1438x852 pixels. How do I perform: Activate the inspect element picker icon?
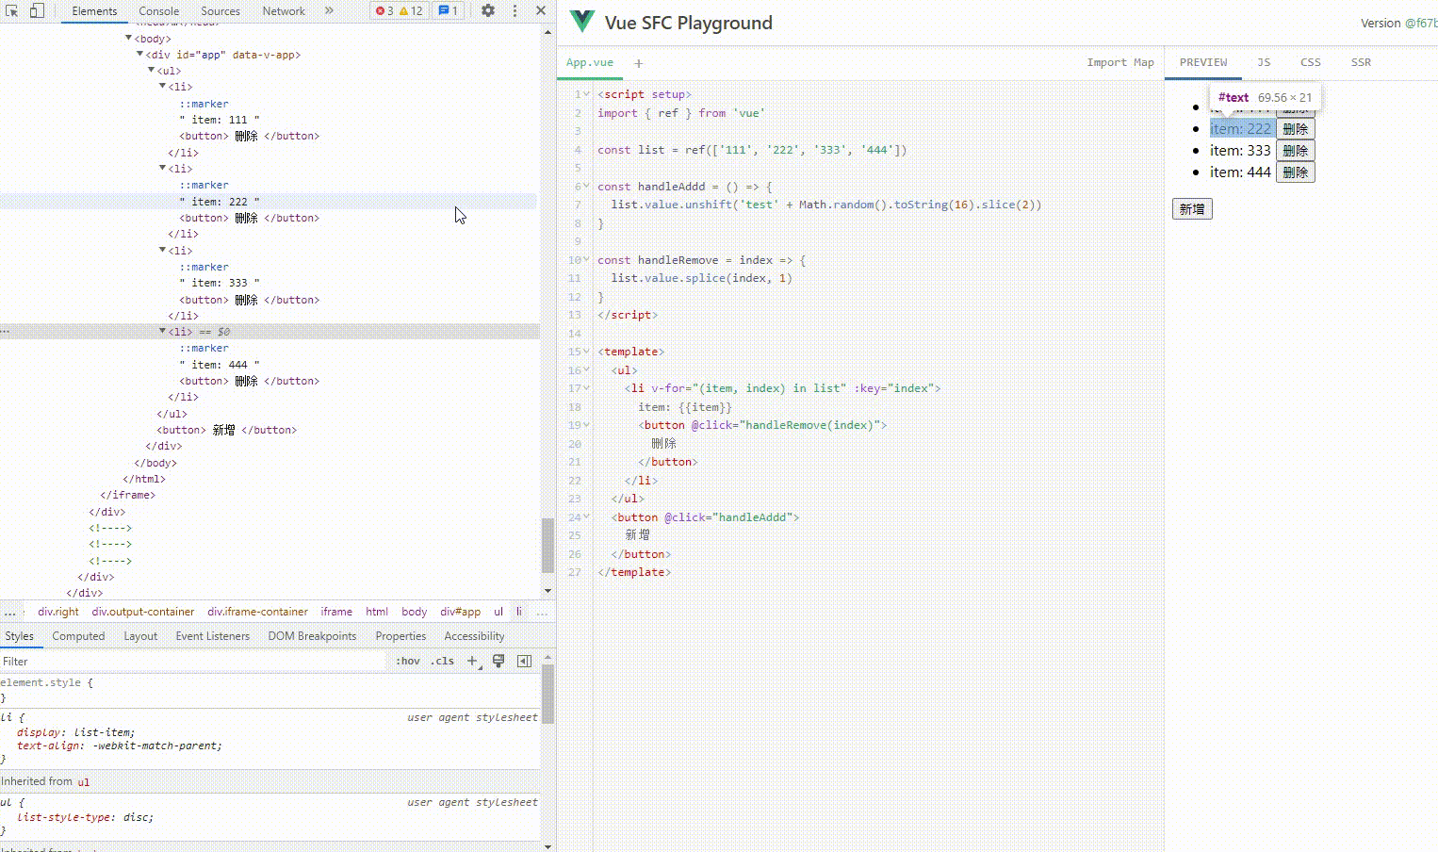[x=12, y=11]
